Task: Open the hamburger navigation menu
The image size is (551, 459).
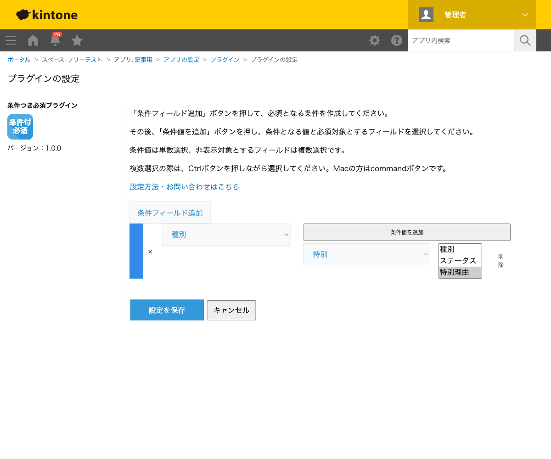Action: coord(11,40)
